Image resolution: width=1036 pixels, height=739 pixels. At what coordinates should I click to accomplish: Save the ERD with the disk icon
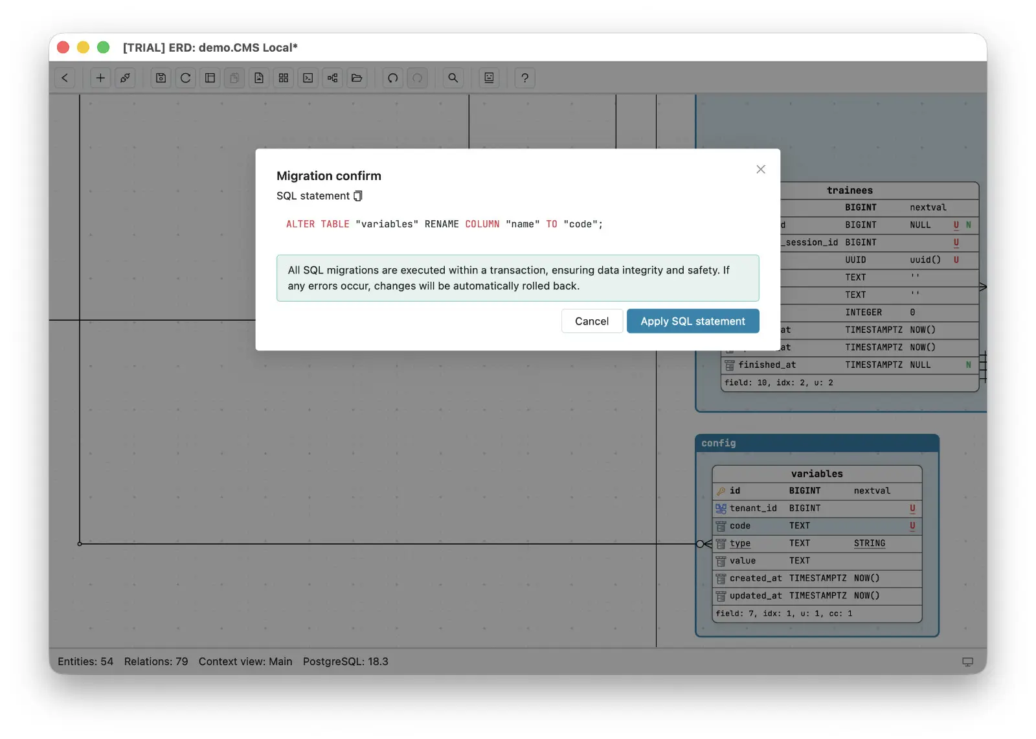pos(161,78)
